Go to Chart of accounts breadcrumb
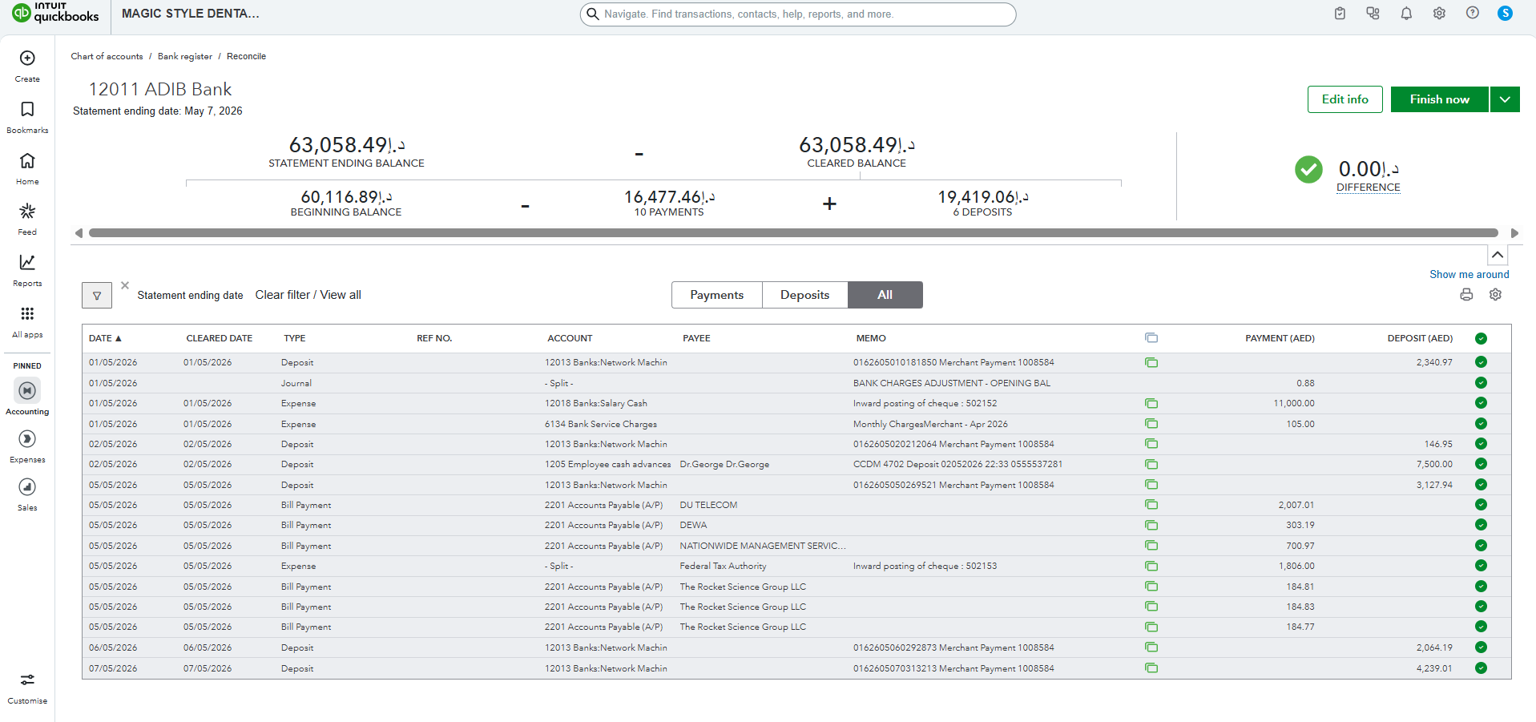Screen dimensions: 1536x722 point(107,56)
